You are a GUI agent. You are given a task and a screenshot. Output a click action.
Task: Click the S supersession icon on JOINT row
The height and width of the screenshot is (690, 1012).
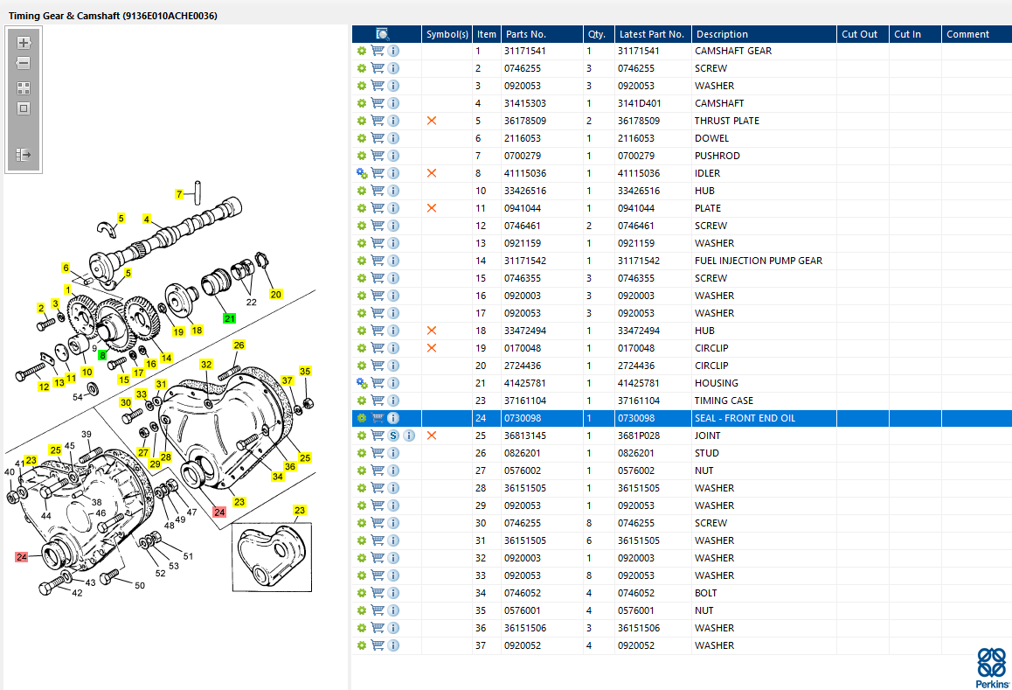pyautogui.click(x=393, y=436)
